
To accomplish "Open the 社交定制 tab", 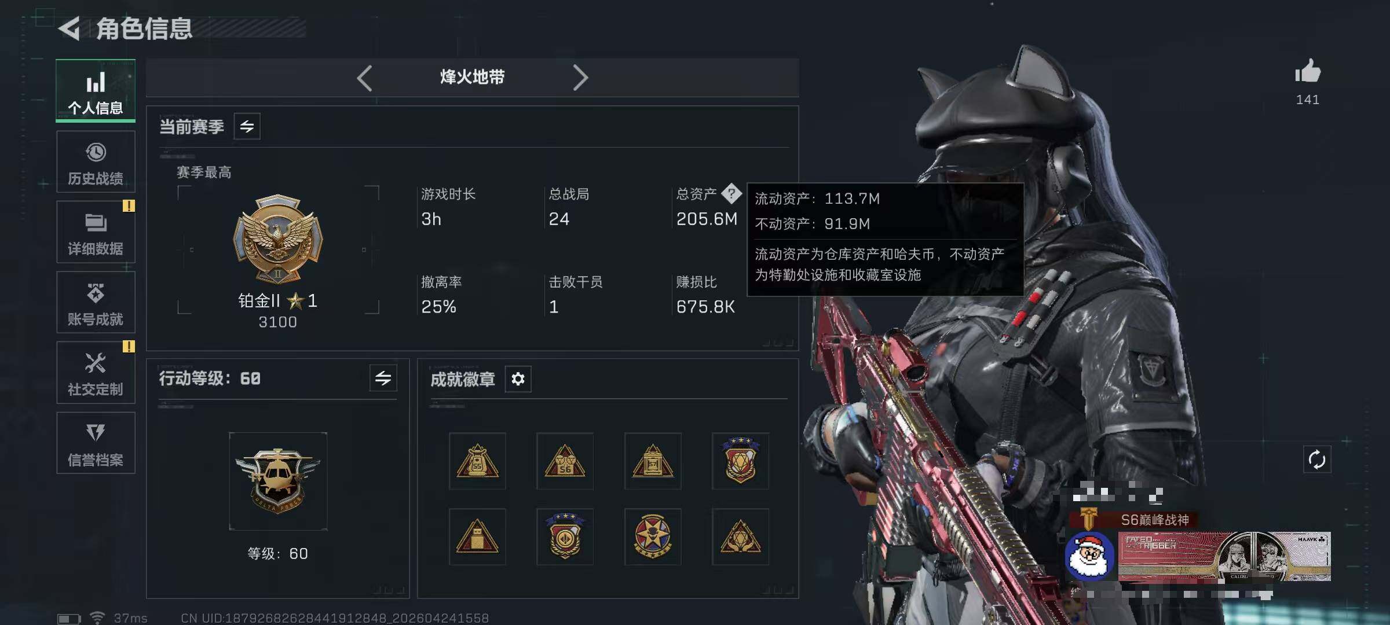I will tap(96, 373).
